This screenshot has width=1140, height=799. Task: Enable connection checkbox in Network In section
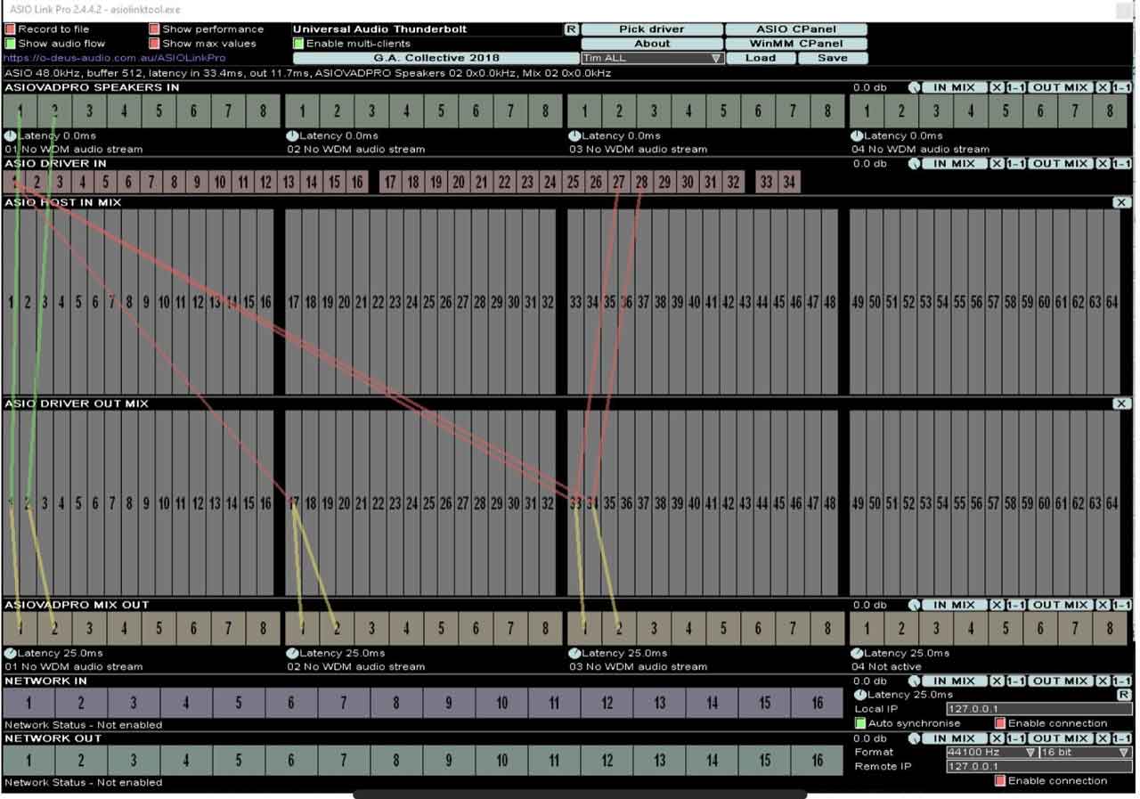tap(1000, 723)
